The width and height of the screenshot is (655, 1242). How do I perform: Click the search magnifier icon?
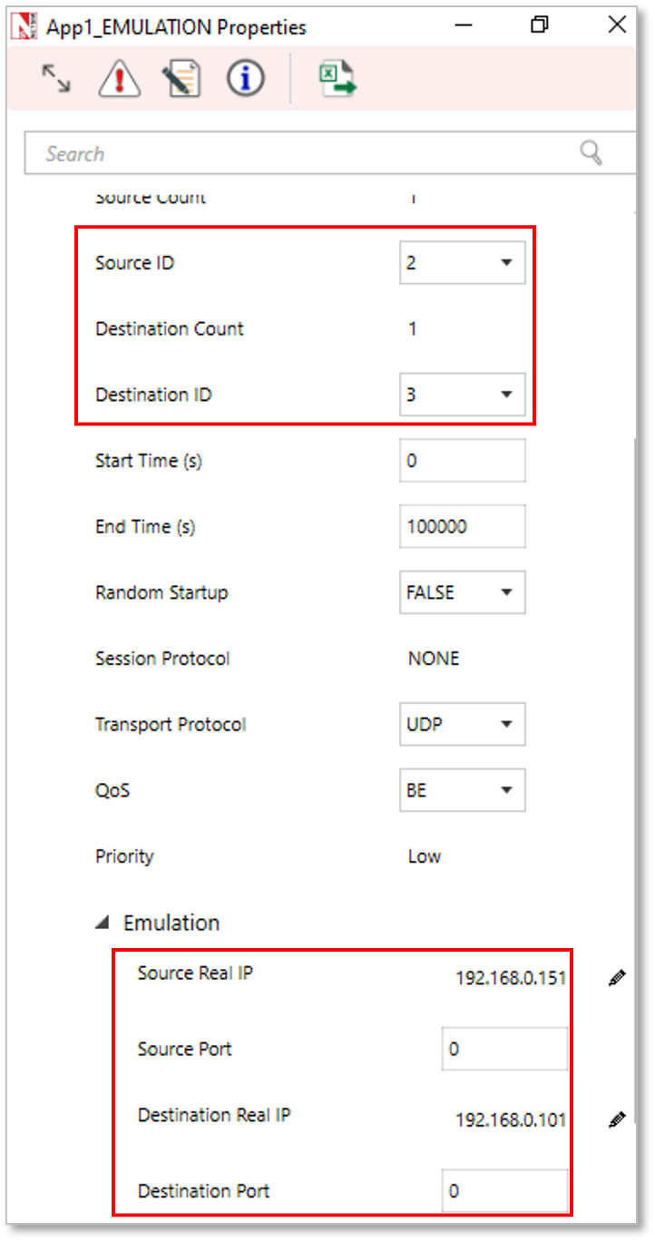pyautogui.click(x=591, y=153)
